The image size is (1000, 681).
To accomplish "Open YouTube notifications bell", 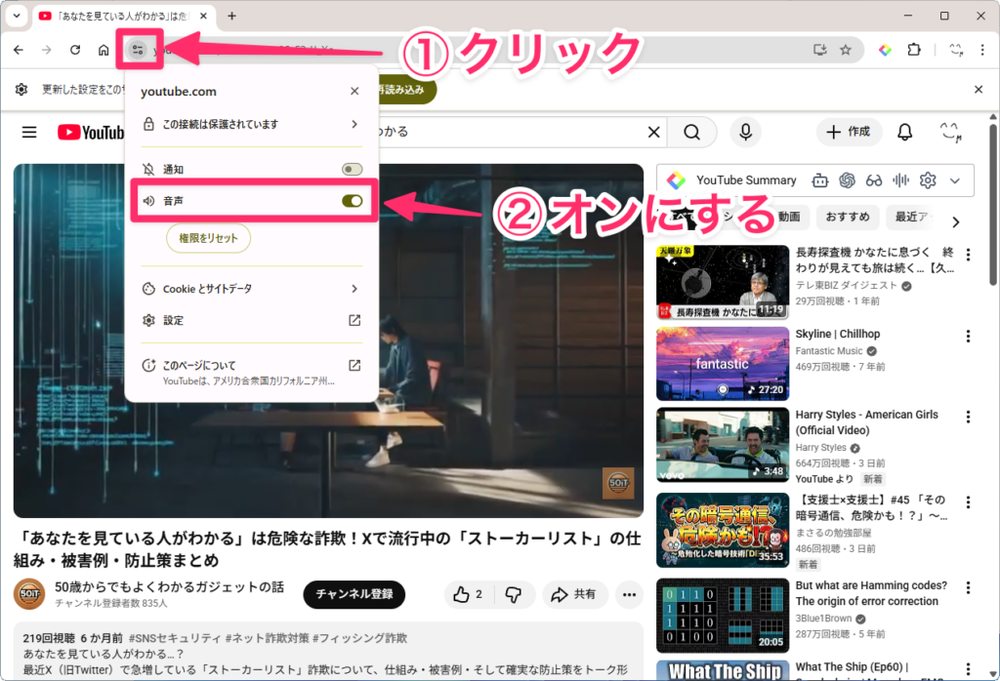I will coord(905,133).
